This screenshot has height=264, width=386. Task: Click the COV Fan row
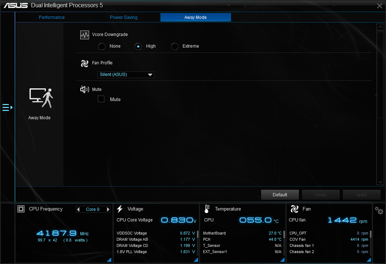coord(329,239)
